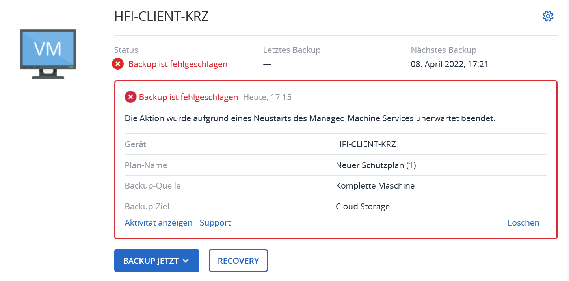
Task: Select the Neuer Schutzplan (1) plan name
Action: point(376,165)
